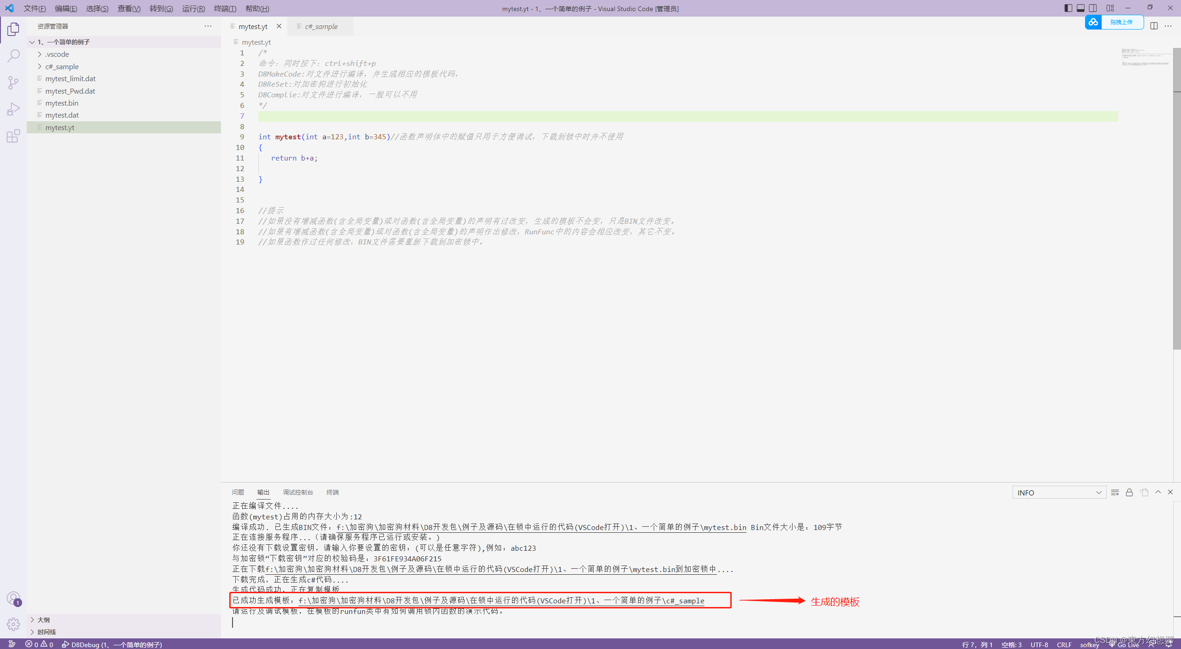Expand the c#_sample folder in explorer
The height and width of the screenshot is (649, 1181).
(124, 66)
